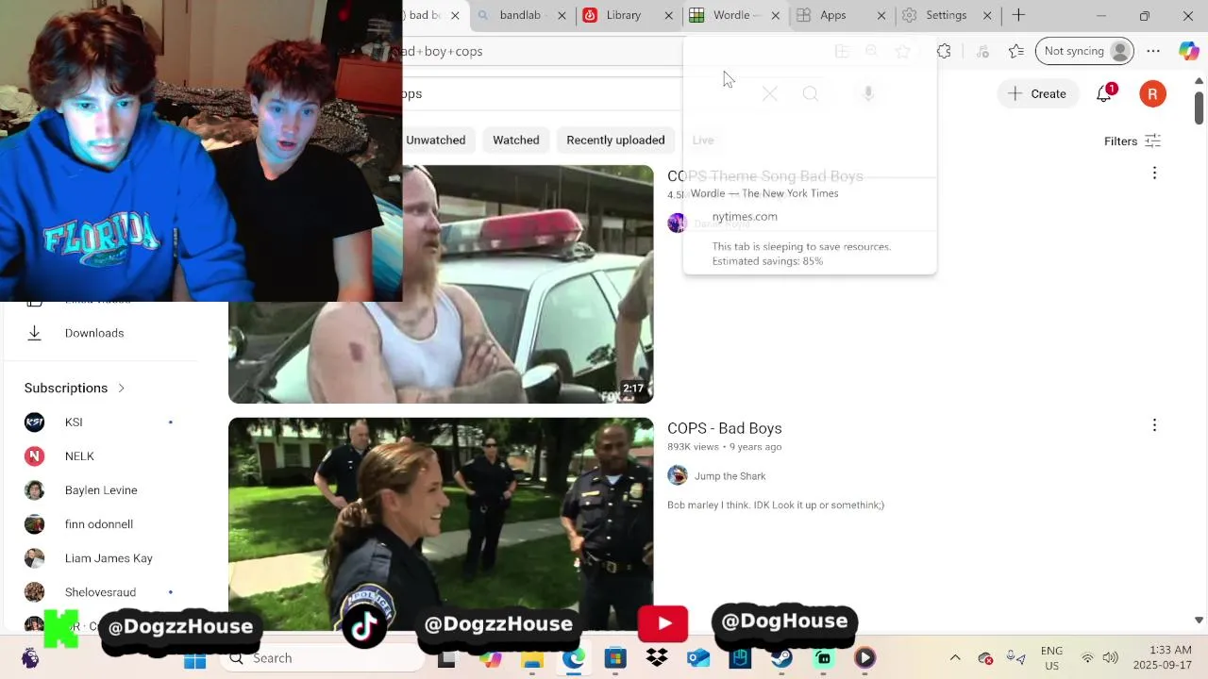Open the widgets lion icon on taskbar
The height and width of the screenshot is (679, 1208).
click(x=30, y=658)
